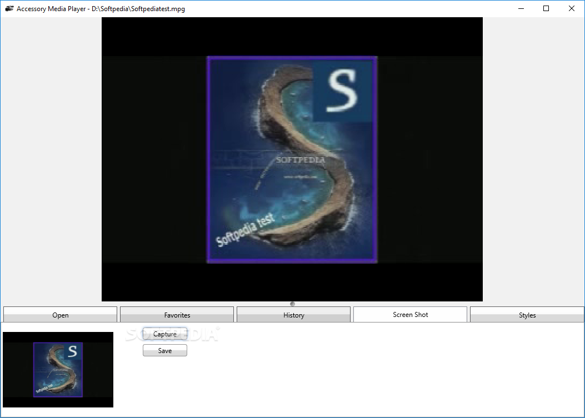Viewport: 585px width, 418px height.
Task: Go to the Styles tab
Action: click(527, 315)
